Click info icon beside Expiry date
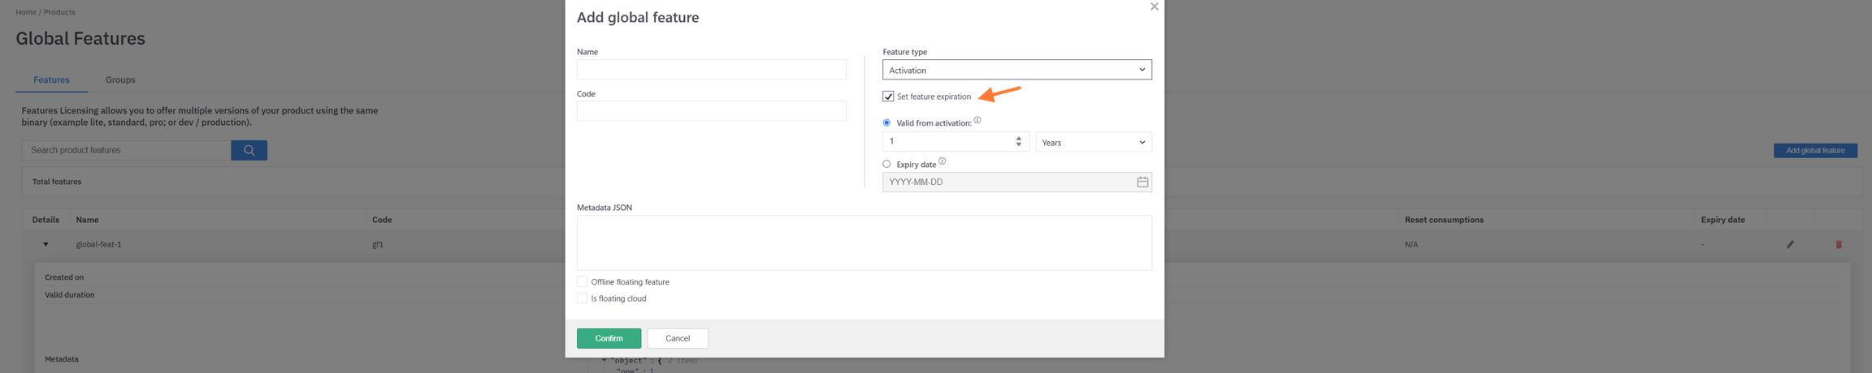1872x373 pixels. pos(942,161)
